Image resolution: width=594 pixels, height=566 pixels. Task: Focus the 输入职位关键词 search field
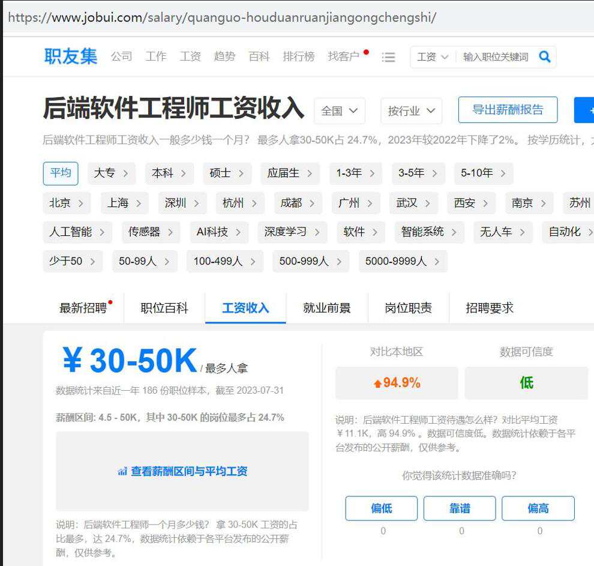pyautogui.click(x=496, y=57)
